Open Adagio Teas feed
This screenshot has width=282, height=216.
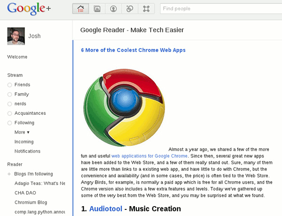pyautogui.click(x=40, y=184)
